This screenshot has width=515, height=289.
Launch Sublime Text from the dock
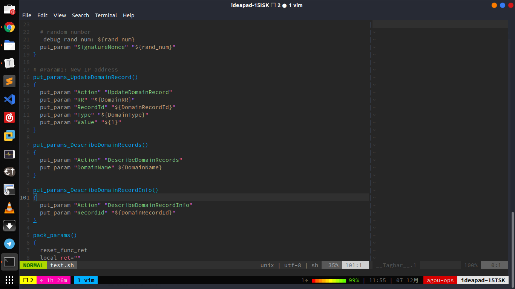(x=9, y=81)
